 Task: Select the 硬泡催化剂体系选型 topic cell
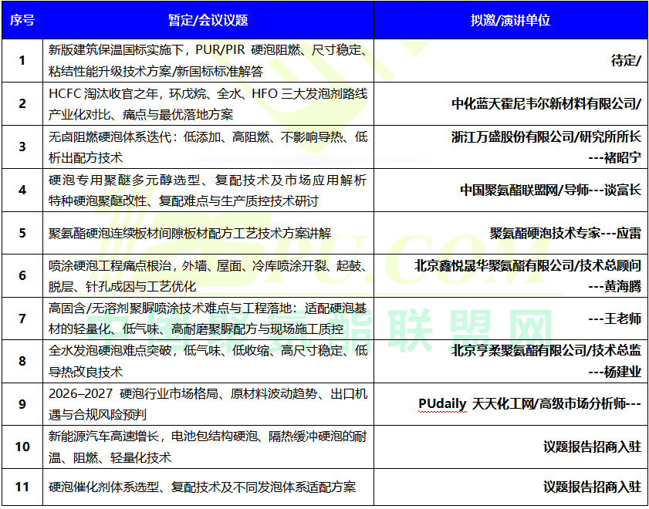coord(208,487)
